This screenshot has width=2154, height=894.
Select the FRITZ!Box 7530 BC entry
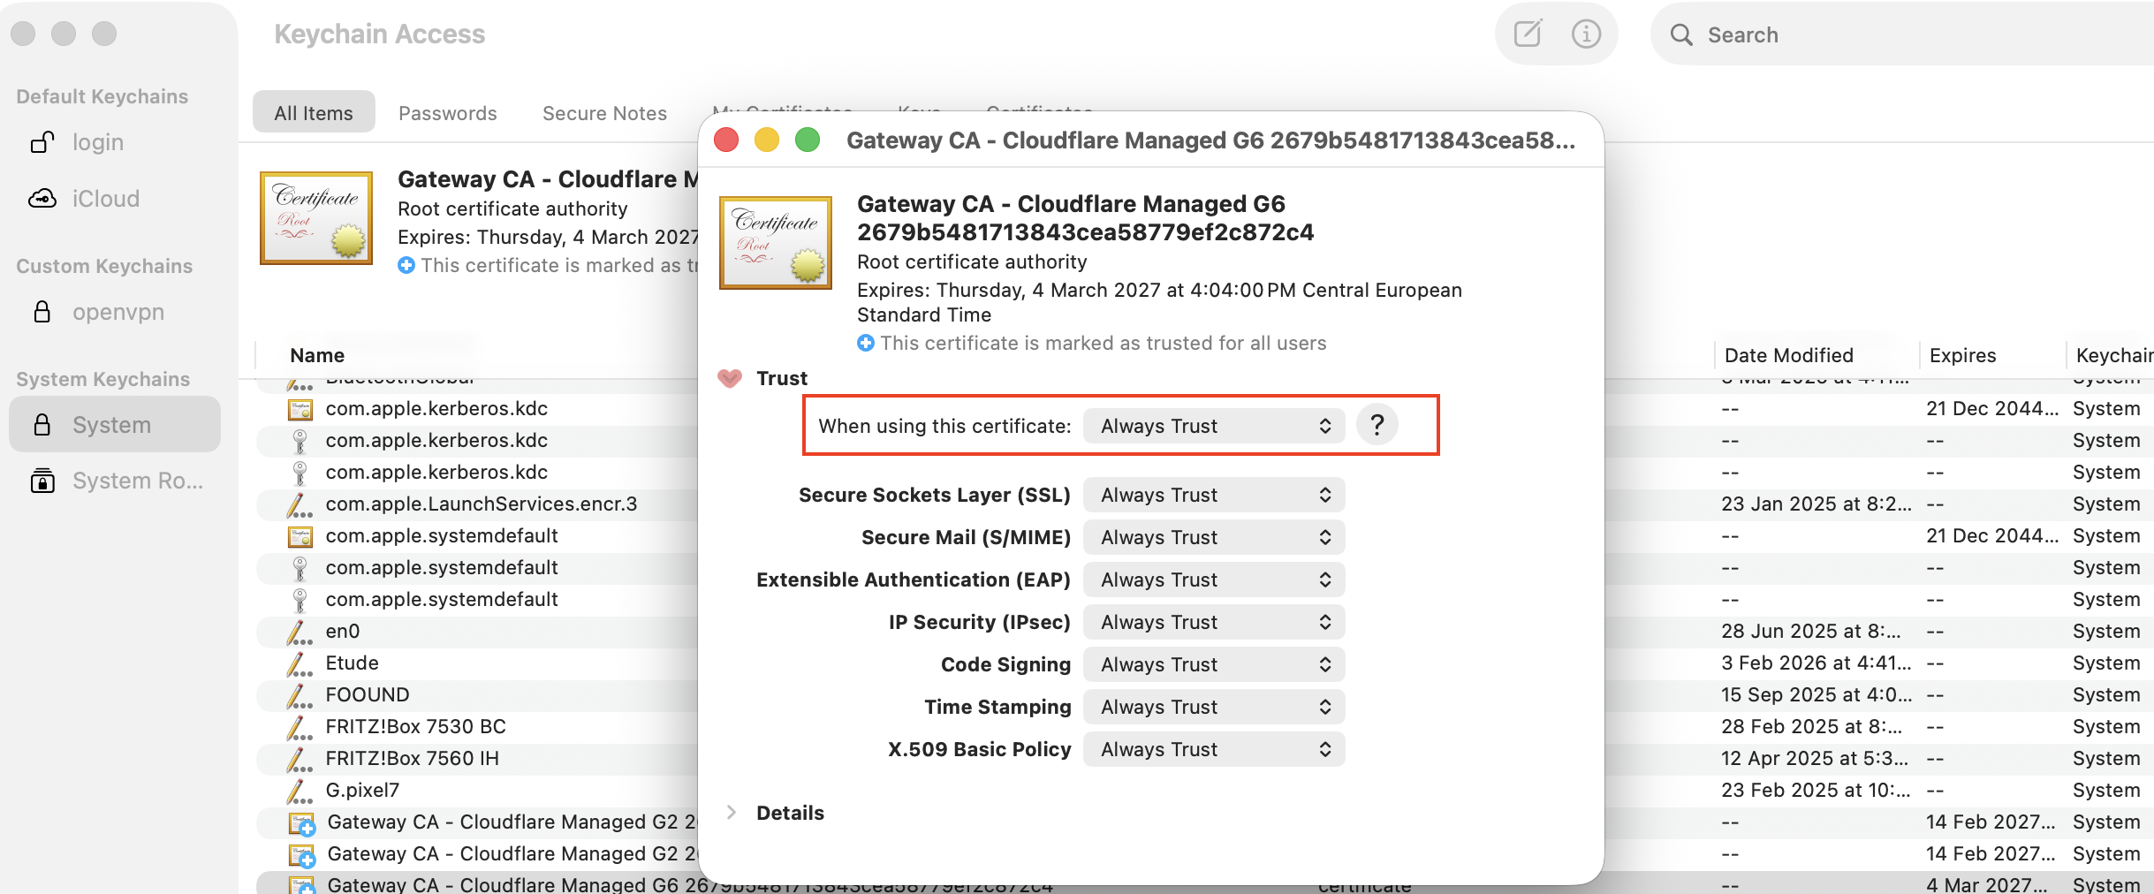coord(415,726)
